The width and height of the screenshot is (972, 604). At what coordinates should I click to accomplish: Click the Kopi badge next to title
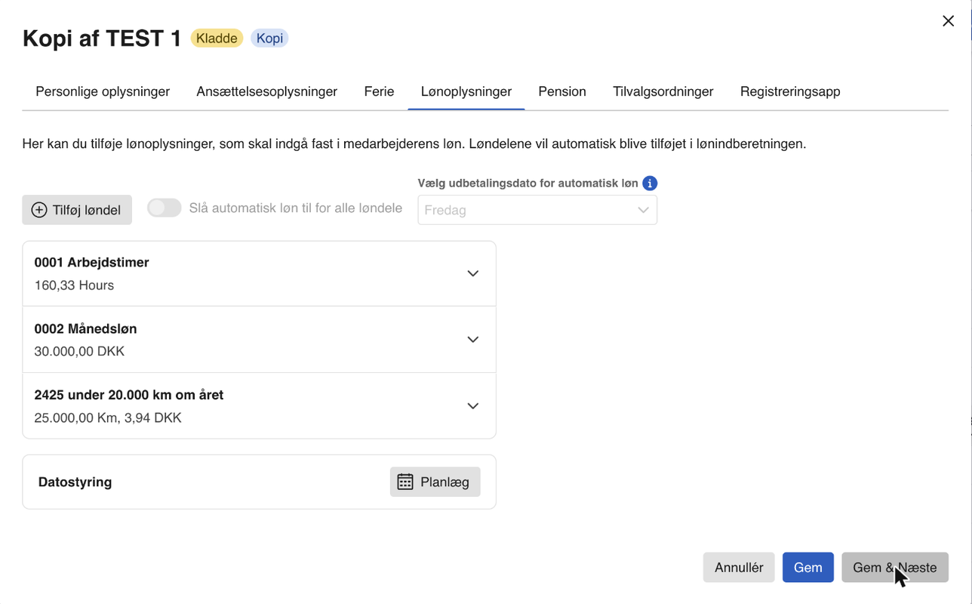pyautogui.click(x=269, y=39)
